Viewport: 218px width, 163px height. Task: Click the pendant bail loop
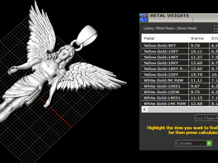point(87,35)
